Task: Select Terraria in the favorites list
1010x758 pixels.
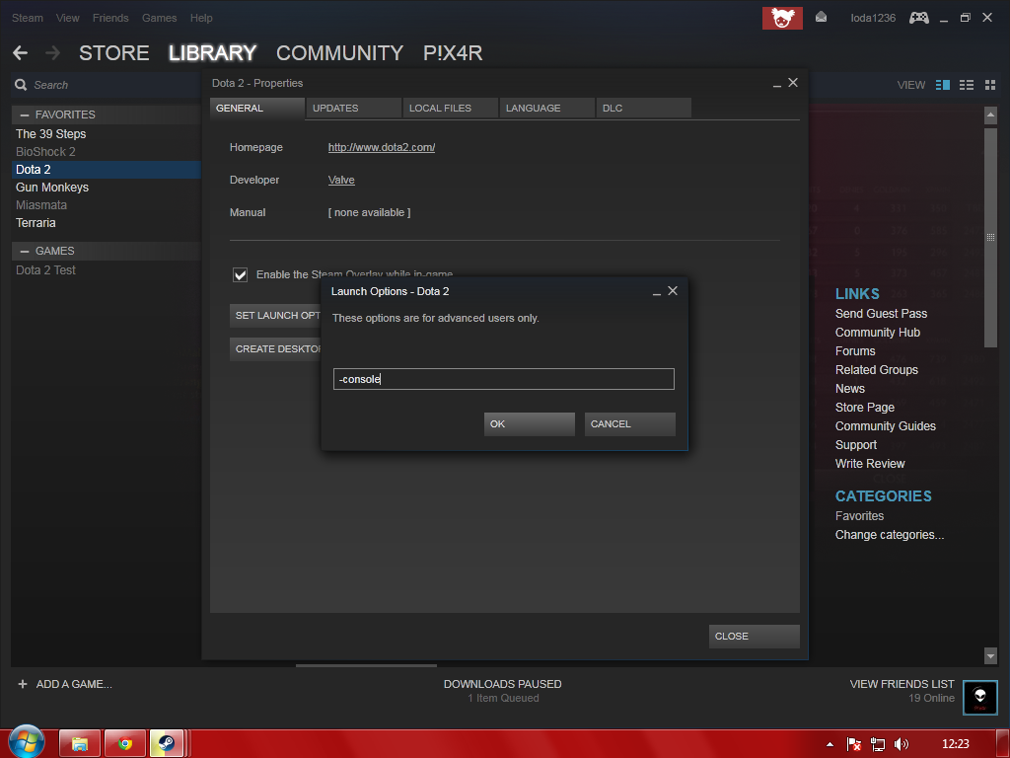Action: 36,223
